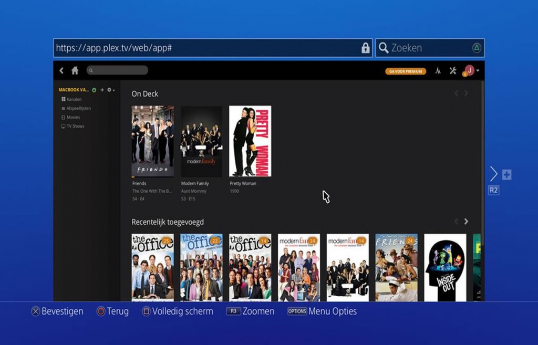Click the '1990' year label
Screen dimensions: 538x345
point(234,191)
